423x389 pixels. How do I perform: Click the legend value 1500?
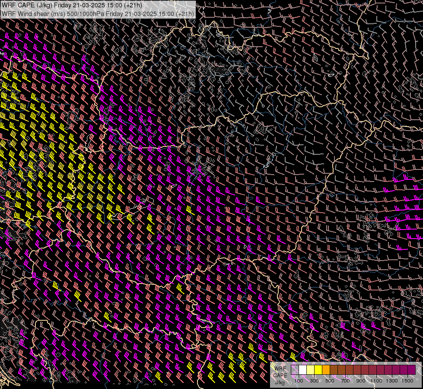pyautogui.click(x=407, y=381)
